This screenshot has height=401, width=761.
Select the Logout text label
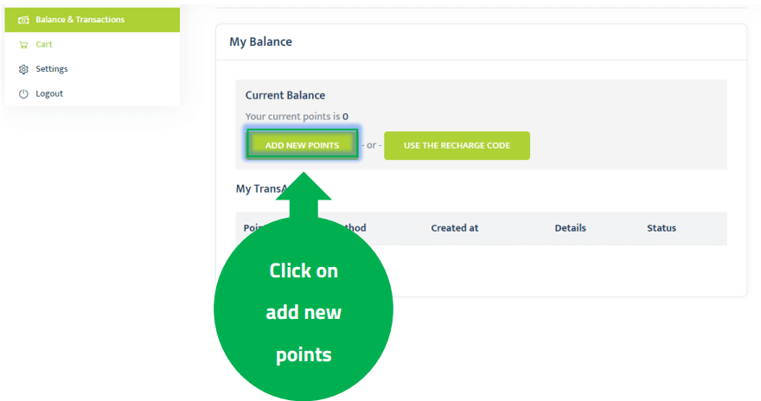tap(49, 93)
